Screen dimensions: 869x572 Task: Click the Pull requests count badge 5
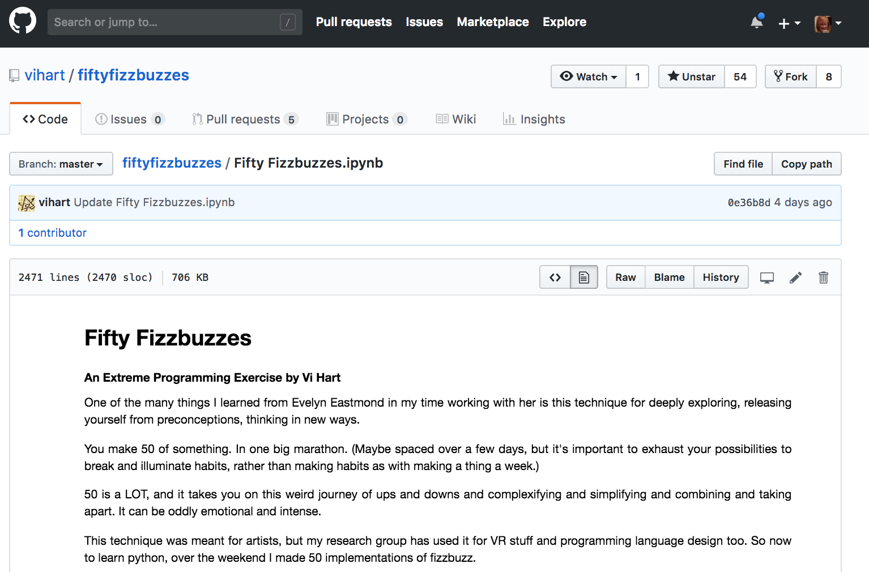(291, 119)
